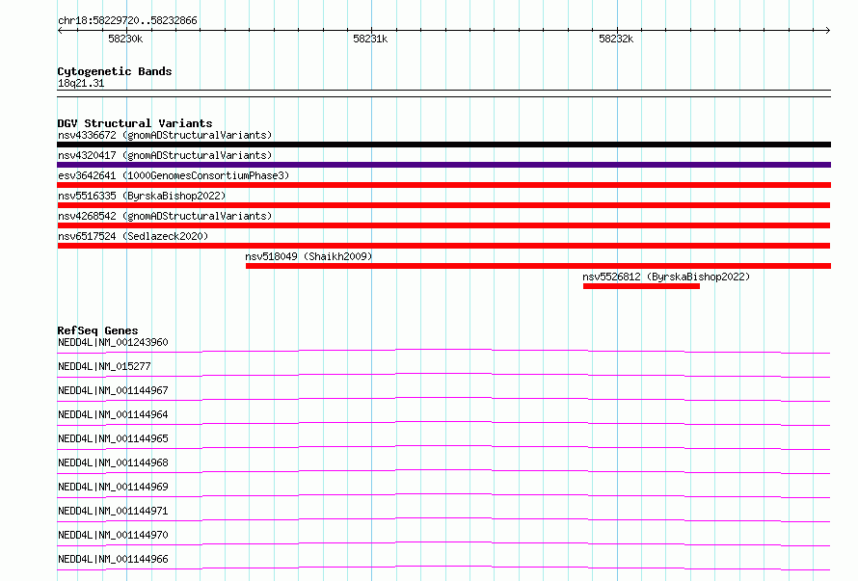Open variant nsv4268542 gnomAD label
The width and height of the screenshot is (858, 581).
pos(165,216)
